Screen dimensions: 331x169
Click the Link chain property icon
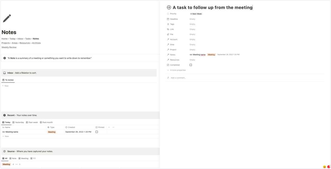tap(168, 29)
